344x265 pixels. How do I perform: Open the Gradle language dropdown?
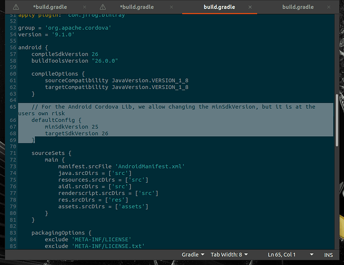pyautogui.click(x=193, y=254)
